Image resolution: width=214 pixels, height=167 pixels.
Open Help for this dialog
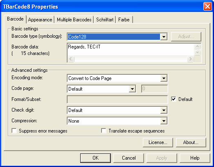pos(195,158)
